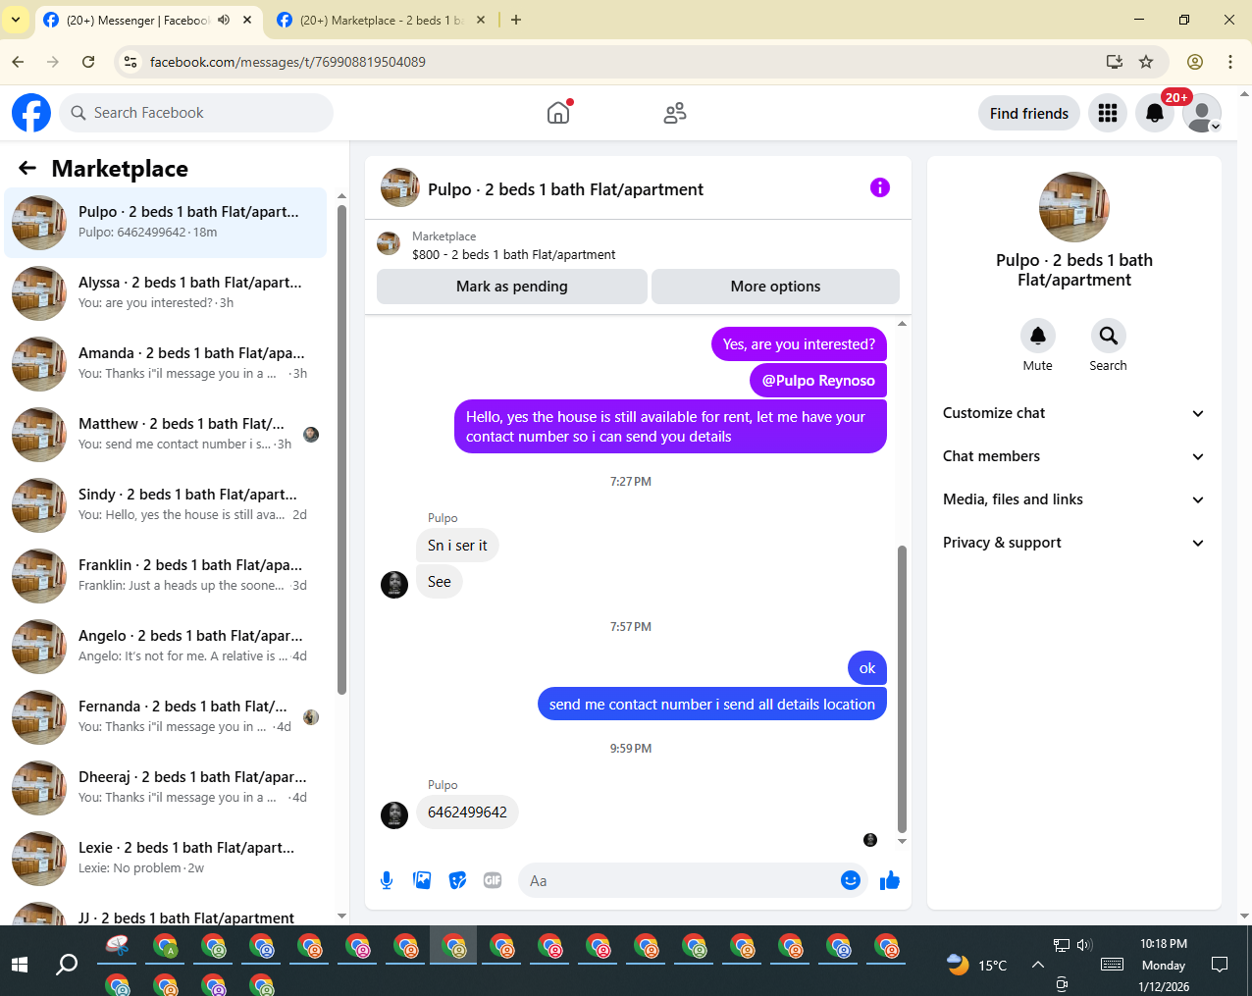Mute the tab audio speaker icon
The image size is (1252, 996).
coord(224,20)
